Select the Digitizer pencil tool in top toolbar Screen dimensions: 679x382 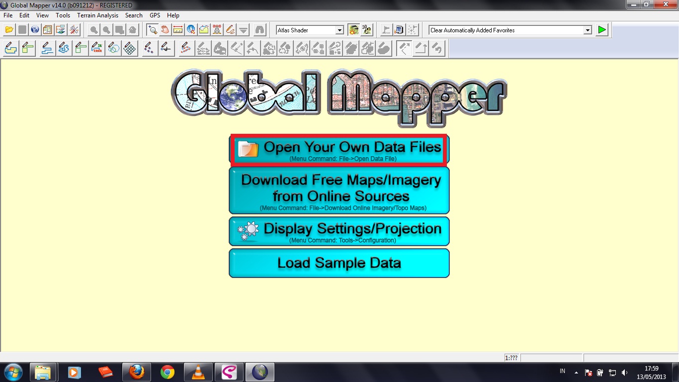click(x=230, y=30)
